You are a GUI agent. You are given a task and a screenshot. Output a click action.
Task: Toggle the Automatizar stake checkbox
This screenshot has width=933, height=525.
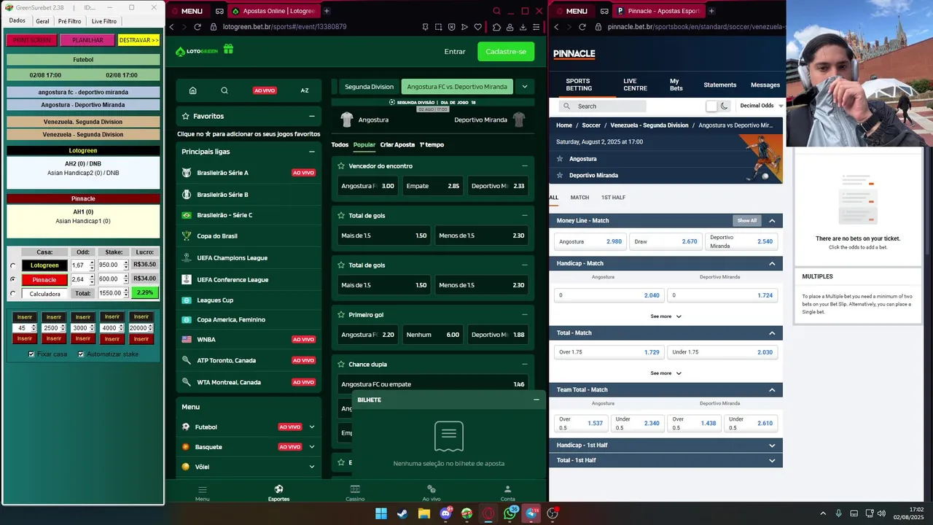pos(80,354)
